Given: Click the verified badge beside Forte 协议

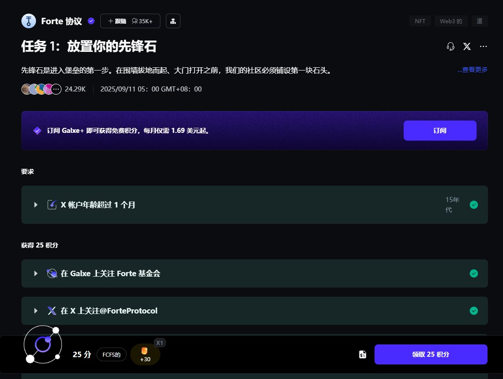Looking at the screenshot, I should (91, 21).
